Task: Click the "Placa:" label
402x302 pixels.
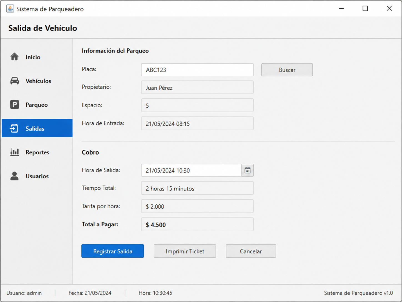Action: tap(89, 69)
